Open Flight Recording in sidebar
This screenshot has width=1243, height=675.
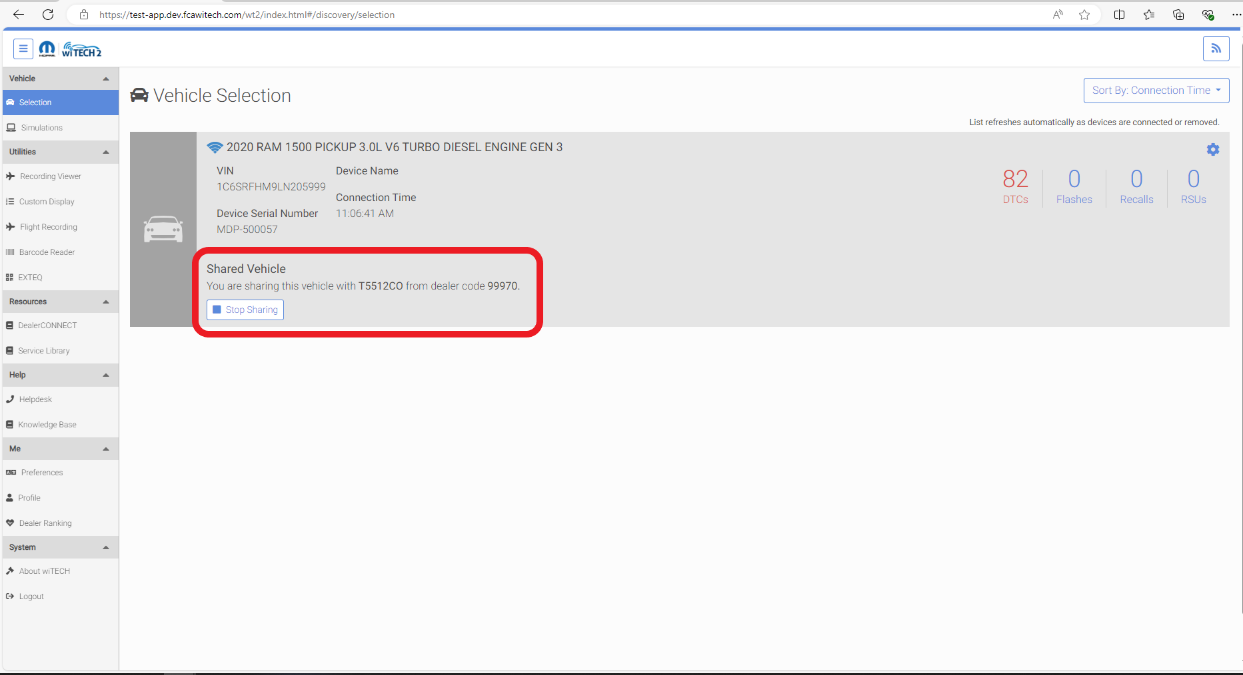[x=61, y=227]
